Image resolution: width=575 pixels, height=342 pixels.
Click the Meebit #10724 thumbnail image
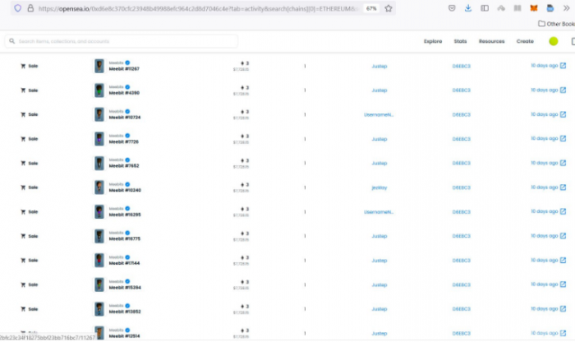(99, 114)
